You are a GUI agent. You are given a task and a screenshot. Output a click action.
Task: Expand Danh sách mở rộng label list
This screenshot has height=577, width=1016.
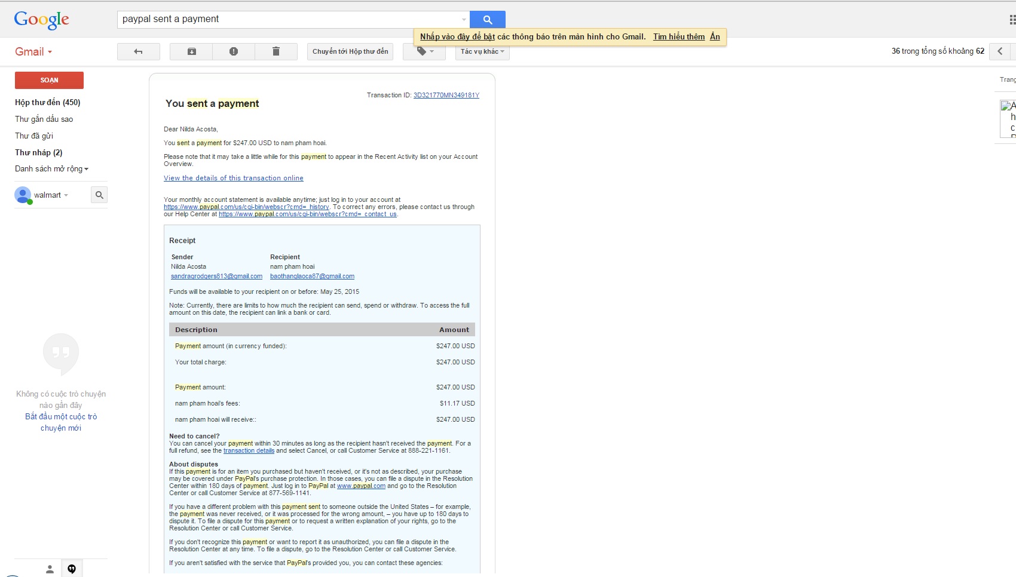click(x=52, y=169)
